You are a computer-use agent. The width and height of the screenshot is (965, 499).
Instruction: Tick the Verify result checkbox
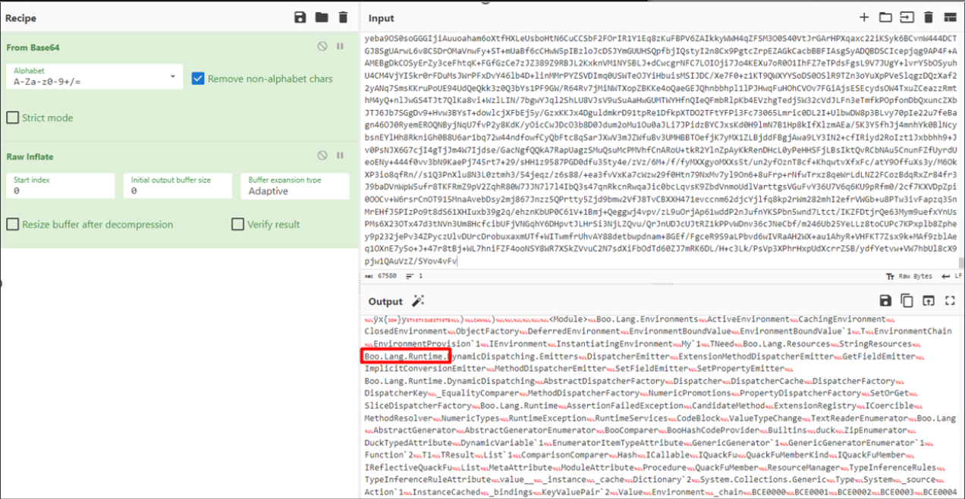tap(238, 224)
